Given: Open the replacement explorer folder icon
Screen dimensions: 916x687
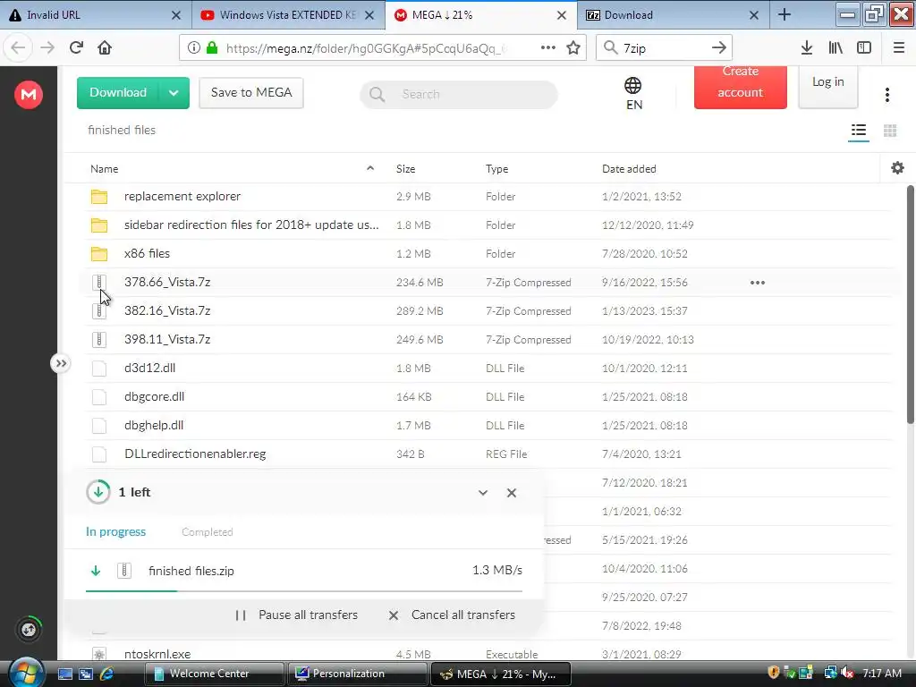Looking at the screenshot, I should (x=99, y=197).
